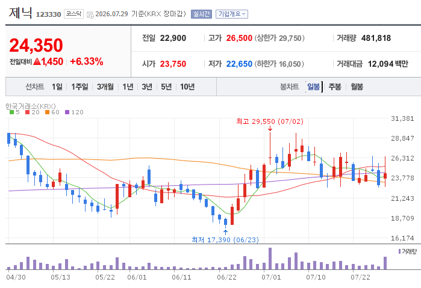This screenshot has height=288, width=421.
Task: Click the stock name 제닉
Action: 20,13
